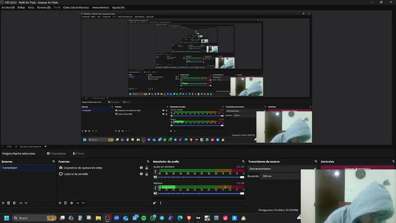Image resolution: width=396 pixels, height=223 pixels.
Task: Click zoom out minus beside 87%
Action: click(3, 146)
